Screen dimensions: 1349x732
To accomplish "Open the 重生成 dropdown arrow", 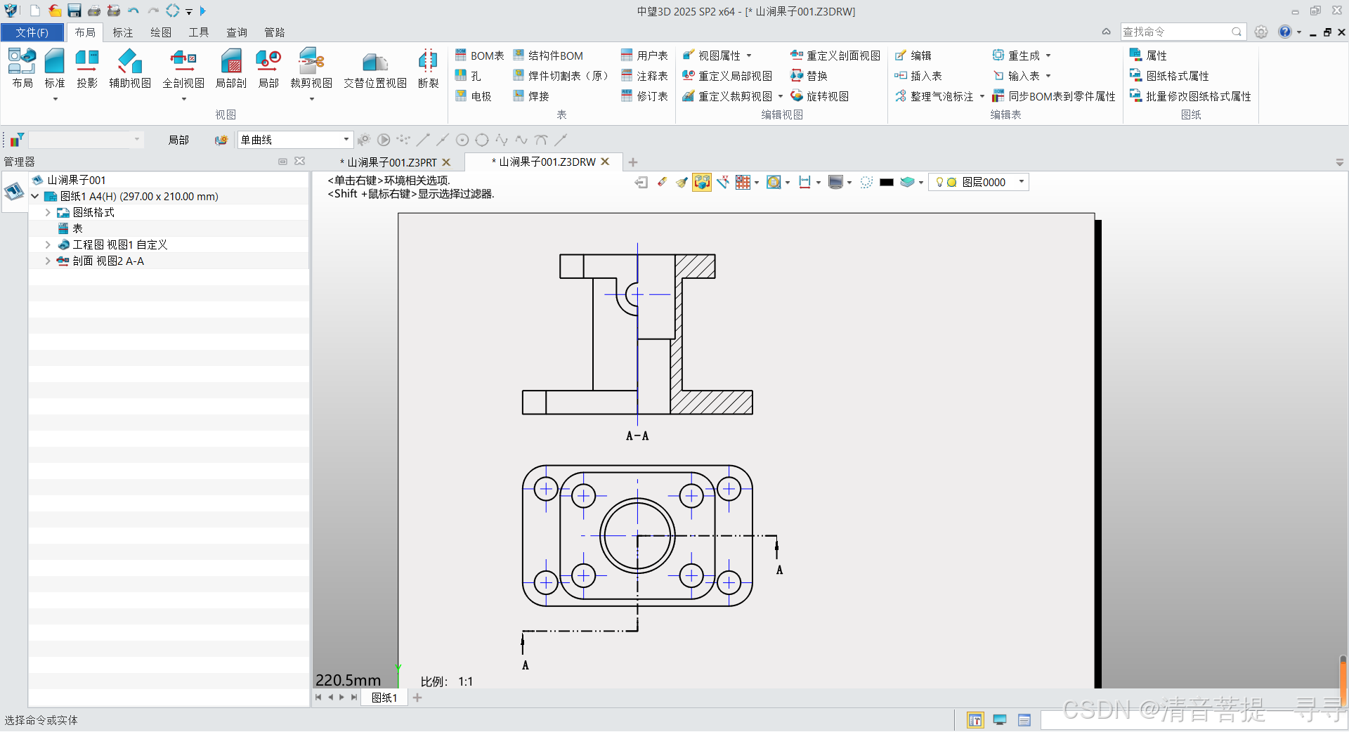I will (1048, 55).
